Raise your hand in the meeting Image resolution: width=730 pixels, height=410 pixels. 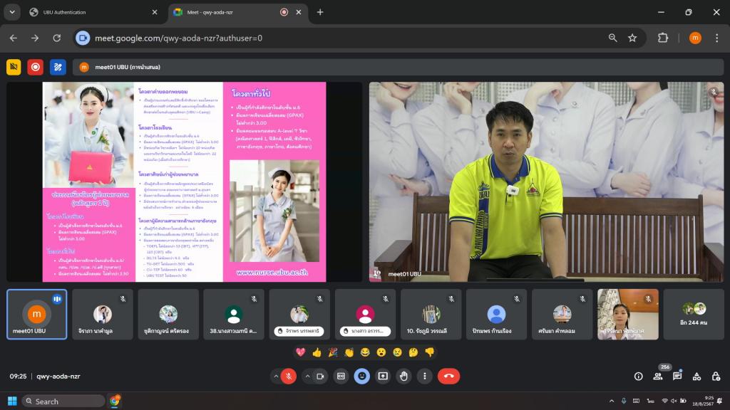pyautogui.click(x=403, y=376)
